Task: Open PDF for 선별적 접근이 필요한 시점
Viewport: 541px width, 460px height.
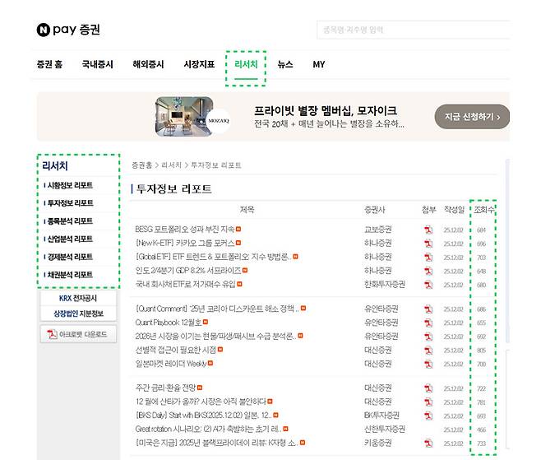Action: pyautogui.click(x=428, y=350)
